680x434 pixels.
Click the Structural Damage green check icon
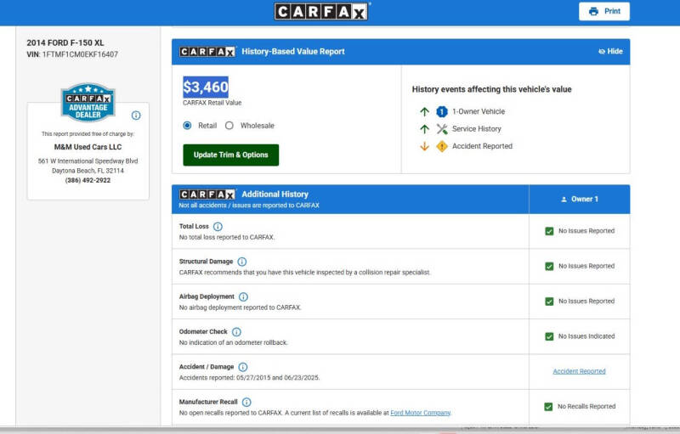point(549,267)
